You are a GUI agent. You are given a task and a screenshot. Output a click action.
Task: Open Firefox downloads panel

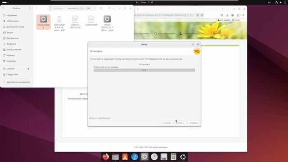click(227, 15)
